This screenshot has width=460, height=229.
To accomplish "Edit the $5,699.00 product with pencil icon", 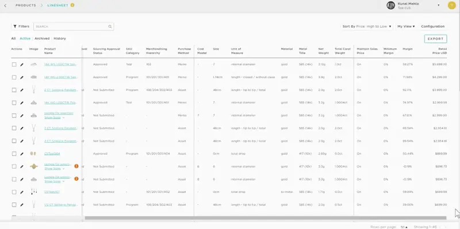I will click(22, 64).
